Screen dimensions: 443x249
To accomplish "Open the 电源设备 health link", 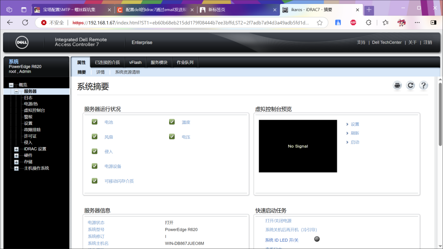I will pyautogui.click(x=113, y=166).
